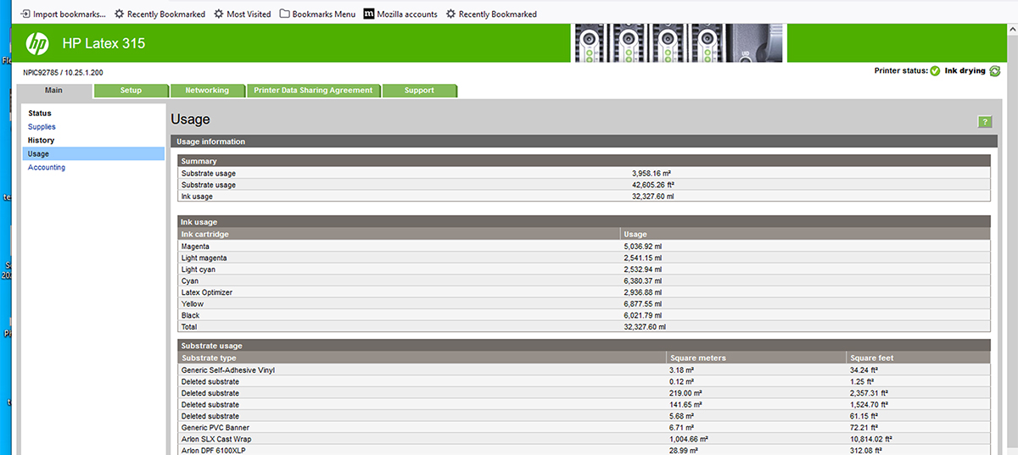Viewport: 1018px width, 455px height.
Task: Open the Bookmarks Menu folder icon
Action: (x=284, y=14)
